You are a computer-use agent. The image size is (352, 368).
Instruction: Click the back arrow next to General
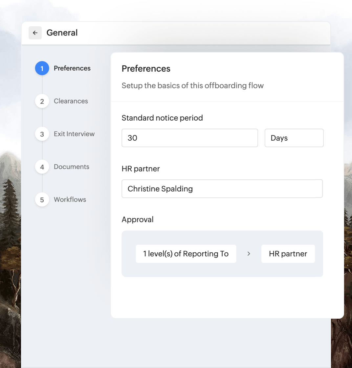coord(35,33)
